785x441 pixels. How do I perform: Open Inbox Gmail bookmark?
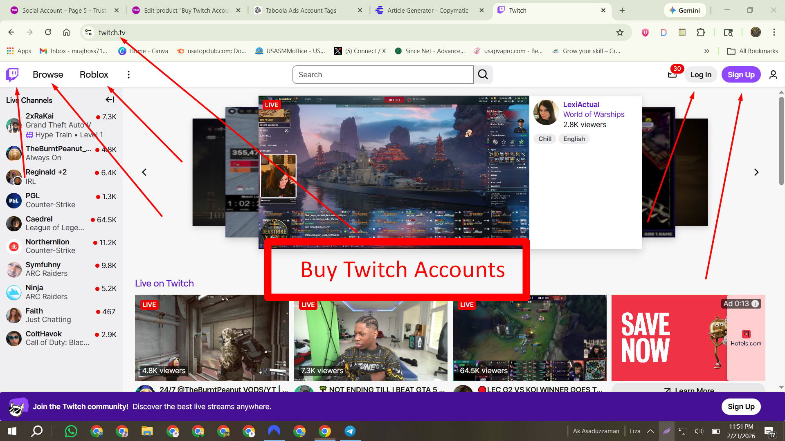(x=73, y=51)
